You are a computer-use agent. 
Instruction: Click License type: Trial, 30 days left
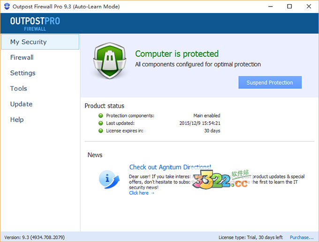[251, 237]
